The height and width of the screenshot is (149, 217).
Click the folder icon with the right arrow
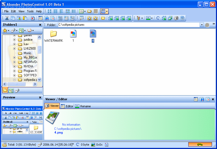click(96, 18)
